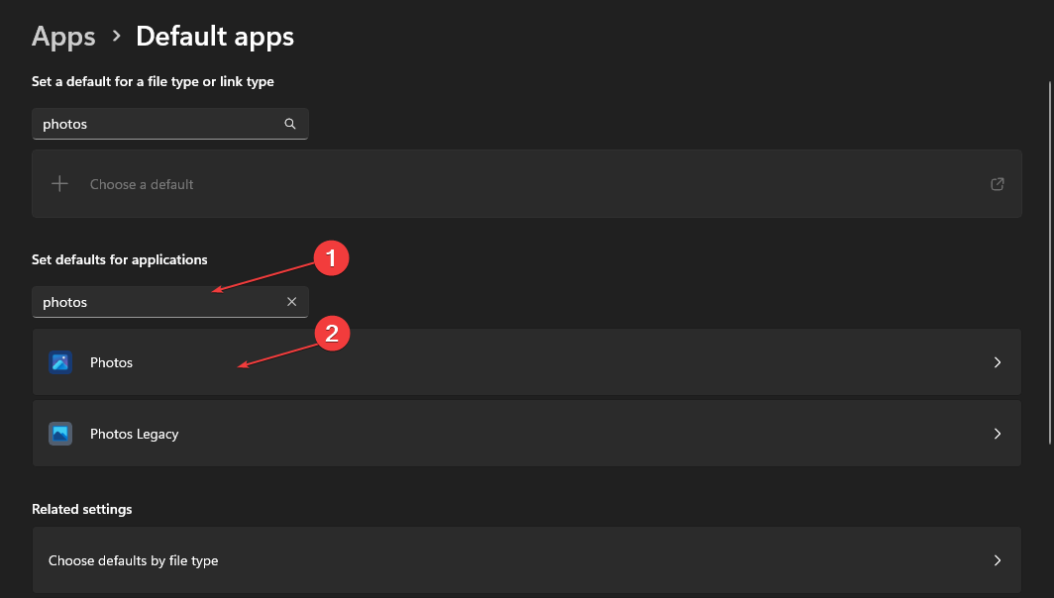Viewport: 1054px width, 598px height.
Task: Open Choose defaults by file type settings
Action: (525, 560)
